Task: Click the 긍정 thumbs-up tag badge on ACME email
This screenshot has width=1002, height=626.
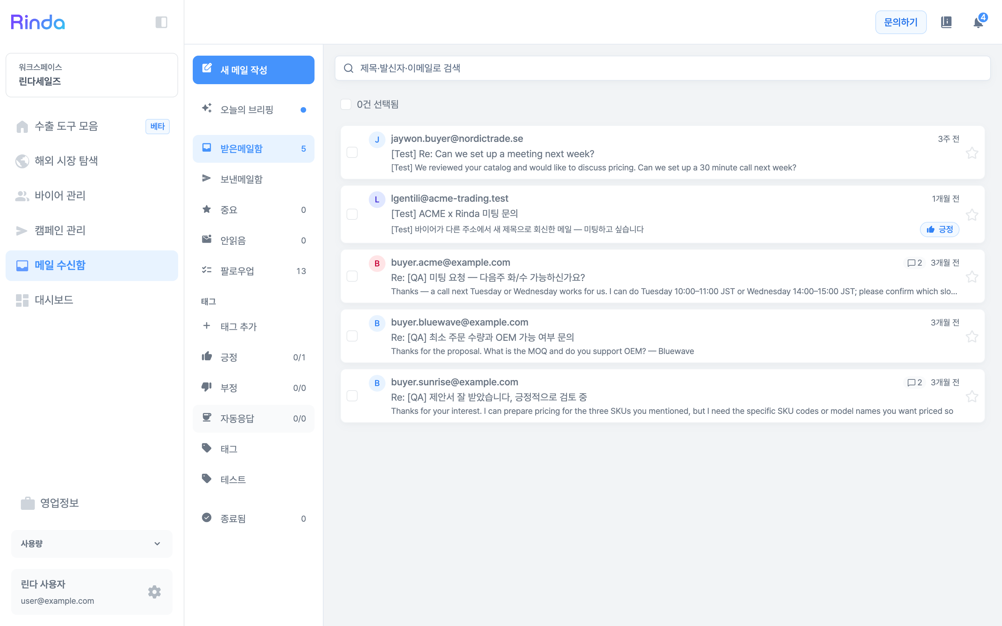Action: click(x=939, y=230)
